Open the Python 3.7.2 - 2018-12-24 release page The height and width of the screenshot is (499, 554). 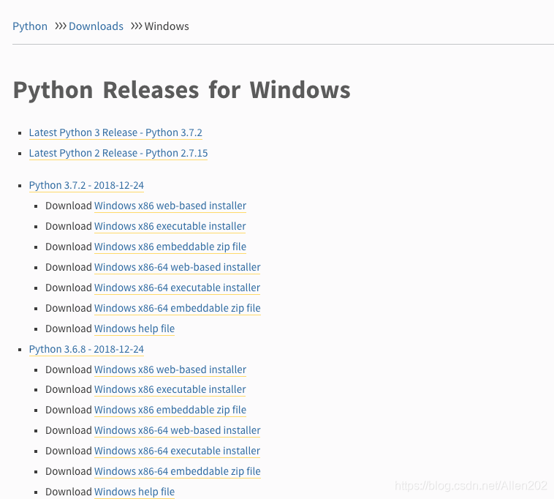[86, 185]
